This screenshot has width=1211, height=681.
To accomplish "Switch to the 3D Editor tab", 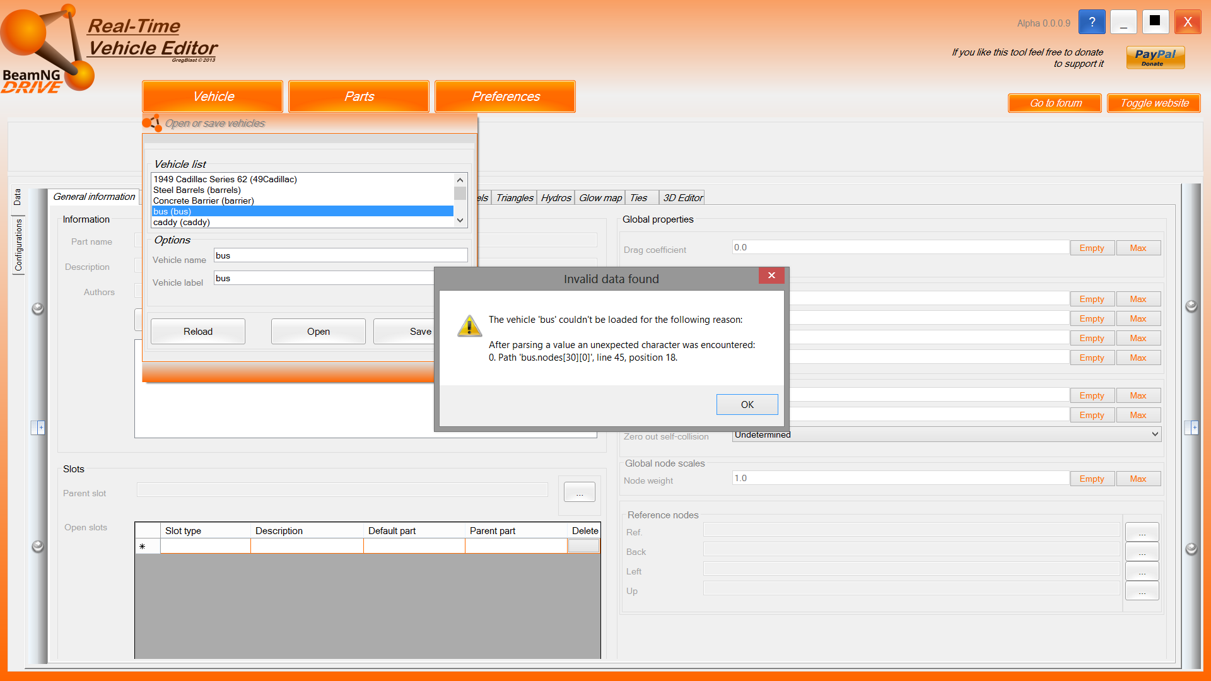I will (x=682, y=198).
